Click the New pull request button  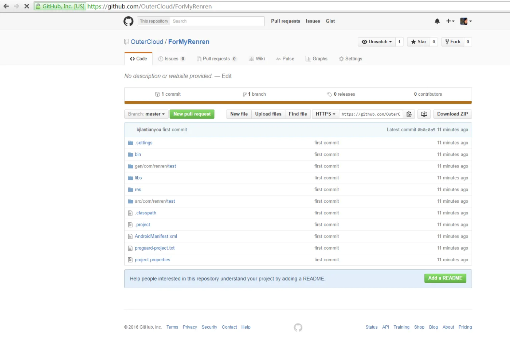(192, 114)
